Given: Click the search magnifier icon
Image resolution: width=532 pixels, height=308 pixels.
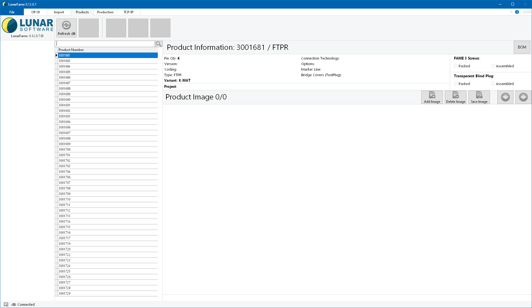Looking at the screenshot, I should (159, 44).
